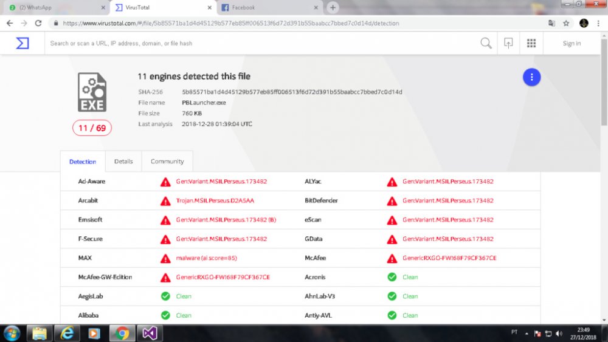Select the VirusTotal browser tab
This screenshot has height=342, width=608.
[x=163, y=7]
